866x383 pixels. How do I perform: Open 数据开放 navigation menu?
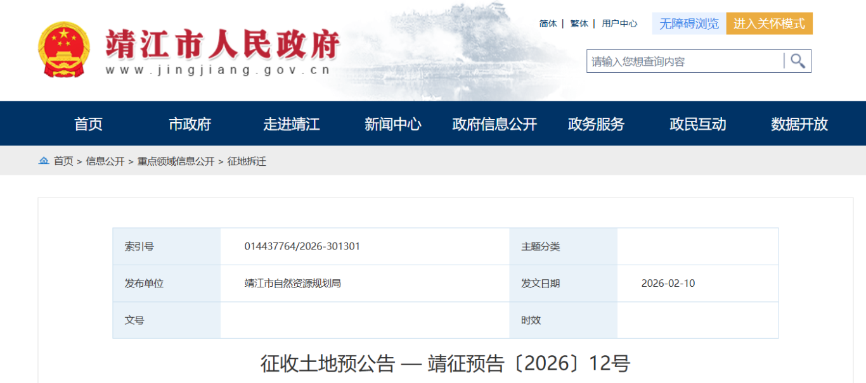(x=799, y=124)
